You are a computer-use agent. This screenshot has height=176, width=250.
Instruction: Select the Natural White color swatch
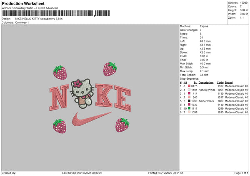pos(189,90)
